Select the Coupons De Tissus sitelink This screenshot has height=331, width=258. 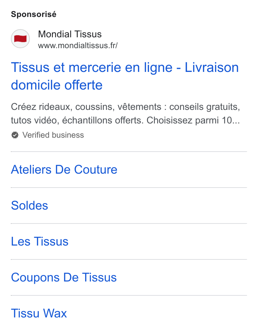point(64,277)
